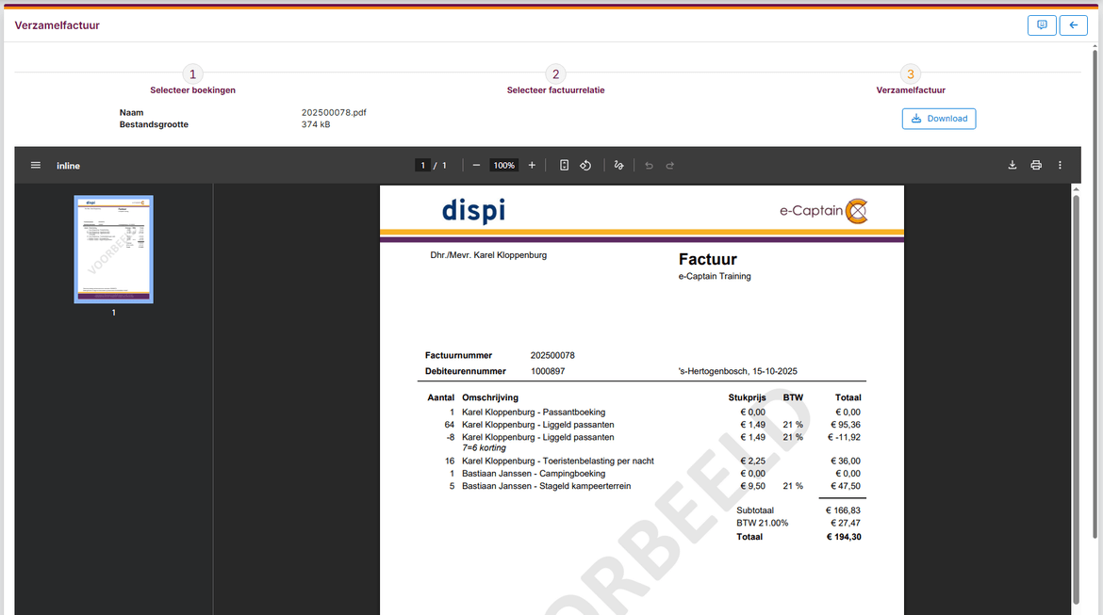The image size is (1103, 615).
Task: Zoom out on the invoice document
Action: point(476,165)
